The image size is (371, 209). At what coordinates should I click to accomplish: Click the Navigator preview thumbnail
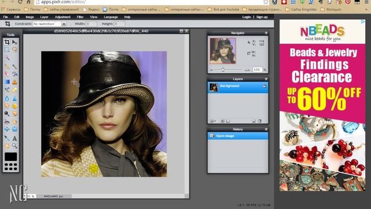(x=223, y=51)
